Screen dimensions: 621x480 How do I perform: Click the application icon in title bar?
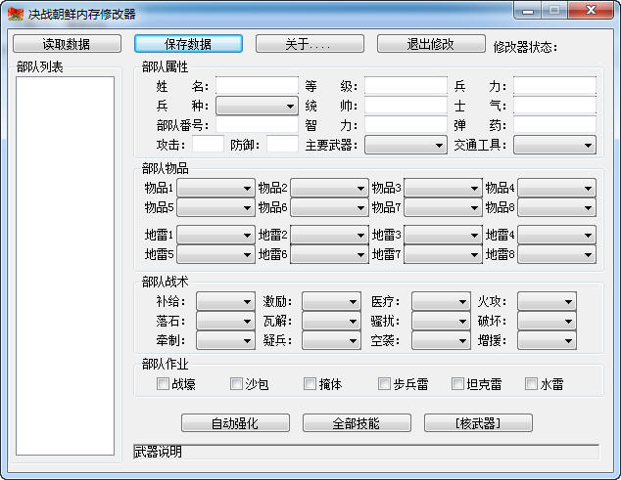tap(16, 15)
